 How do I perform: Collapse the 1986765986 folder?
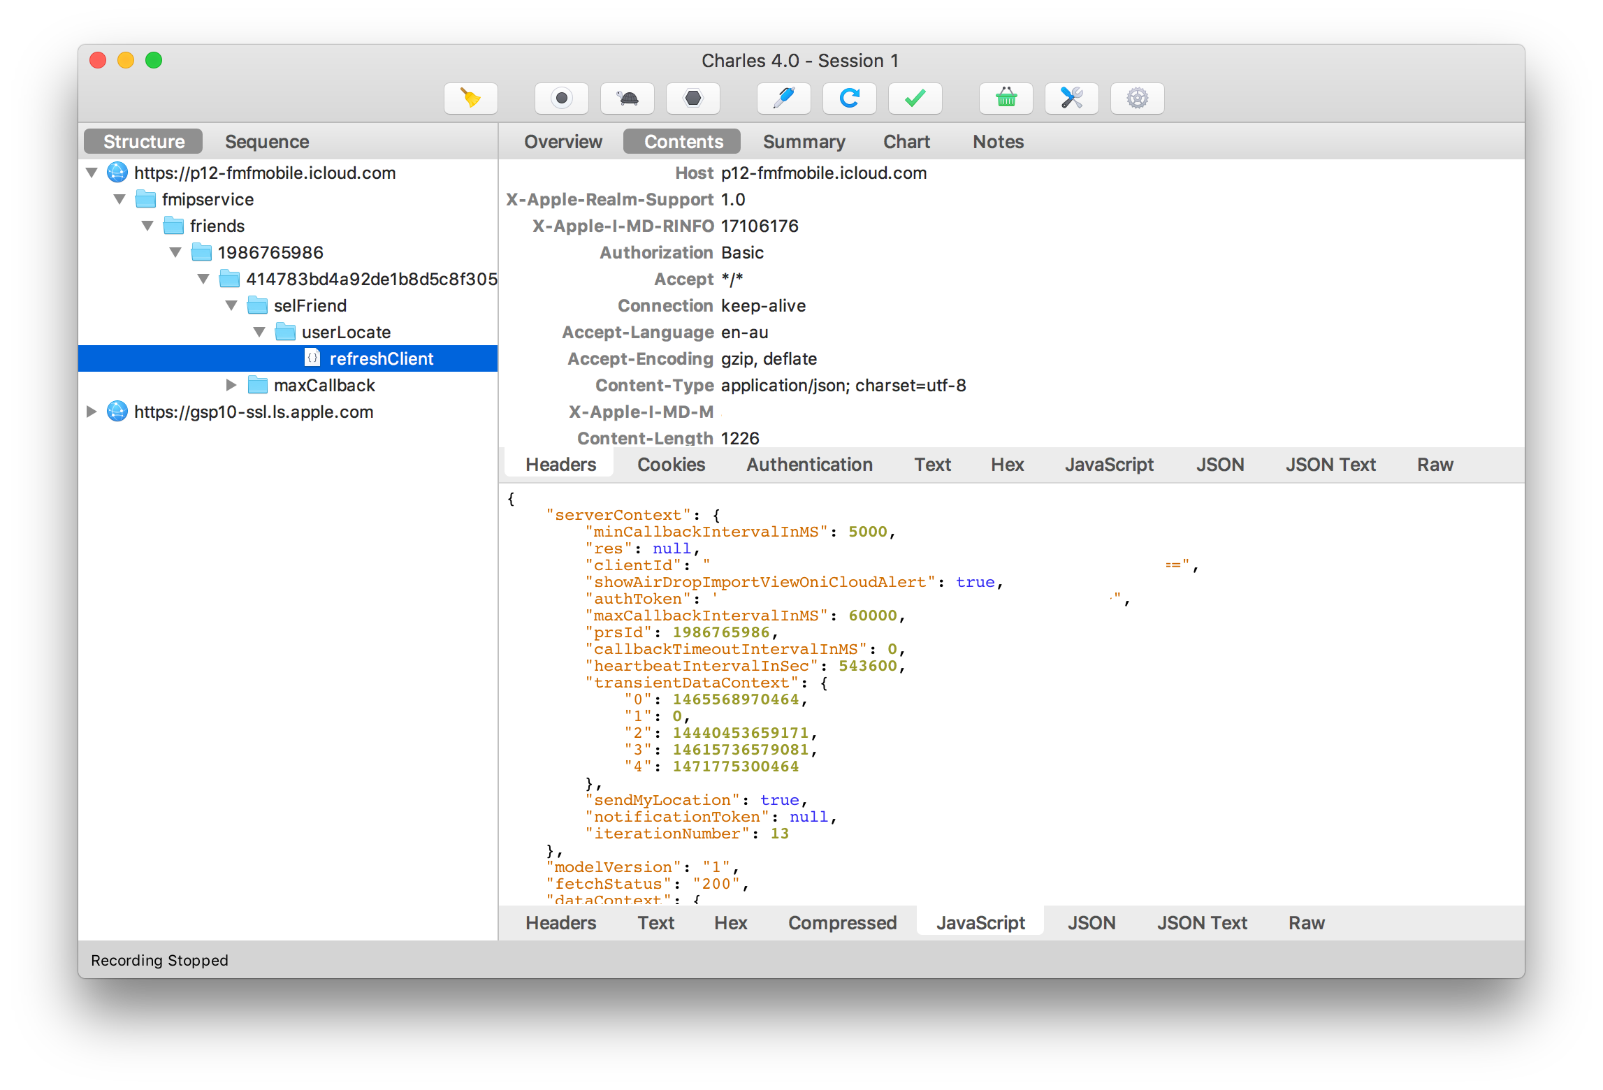(x=175, y=252)
